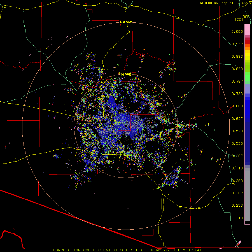Screen dimensions: 252x252
Task: Pick the red swatch in the color legend
Action: 247,42
